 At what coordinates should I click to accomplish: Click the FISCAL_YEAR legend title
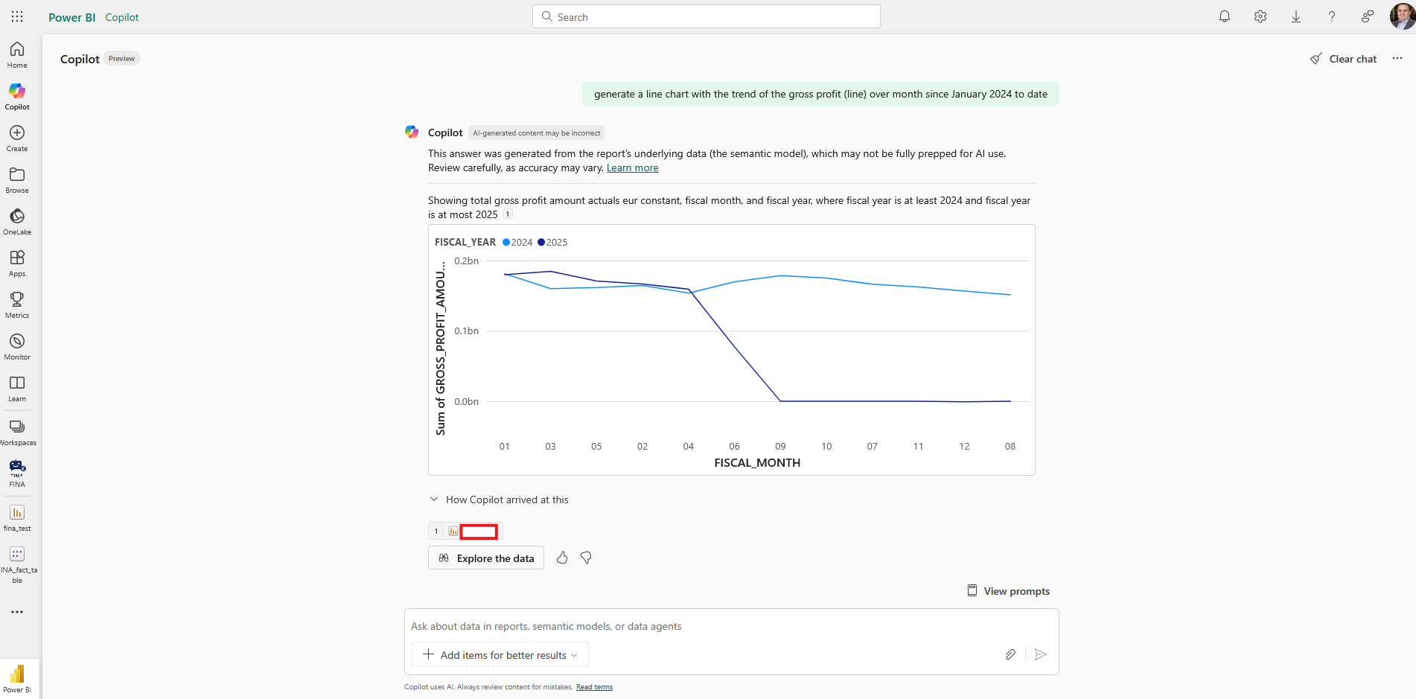click(465, 242)
